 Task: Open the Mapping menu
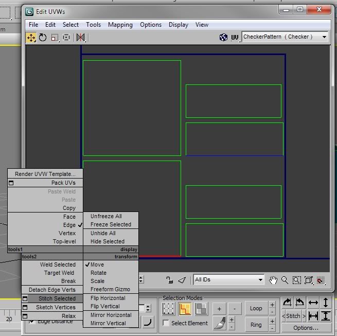120,25
